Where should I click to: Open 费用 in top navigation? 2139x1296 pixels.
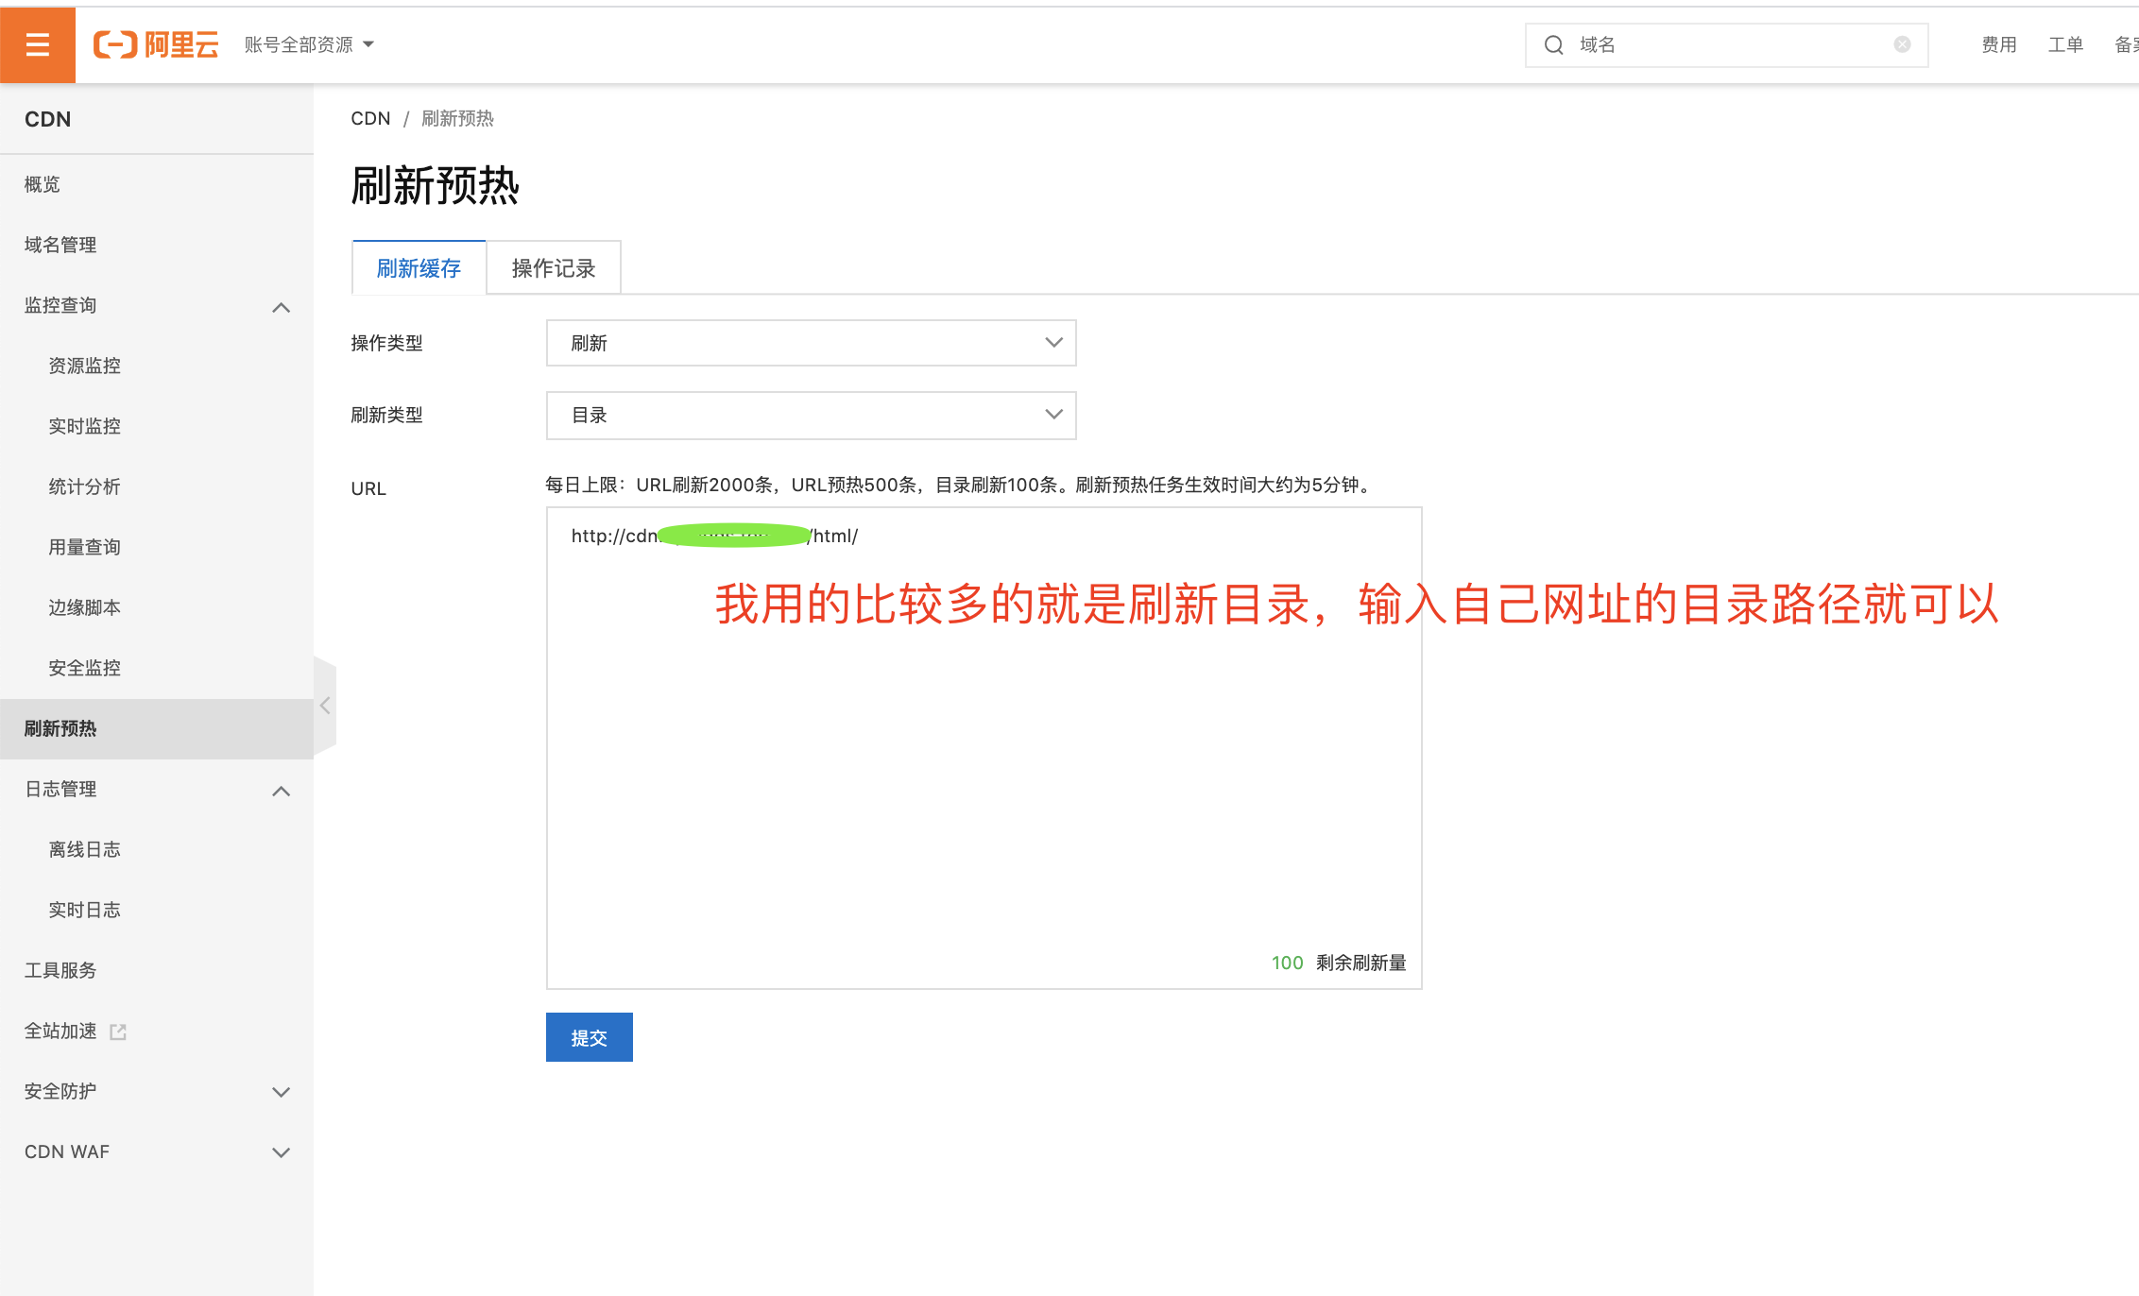click(1998, 44)
